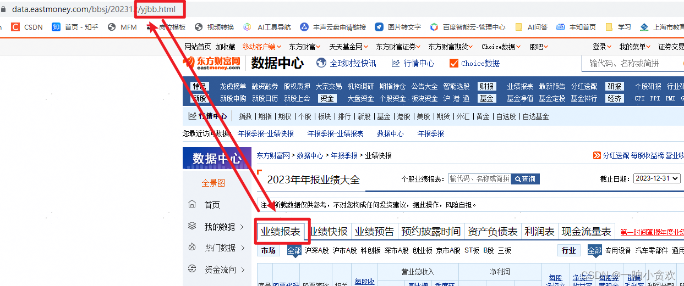Switch to the 业绩报表 tab
The width and height of the screenshot is (684, 286).
coord(281,232)
